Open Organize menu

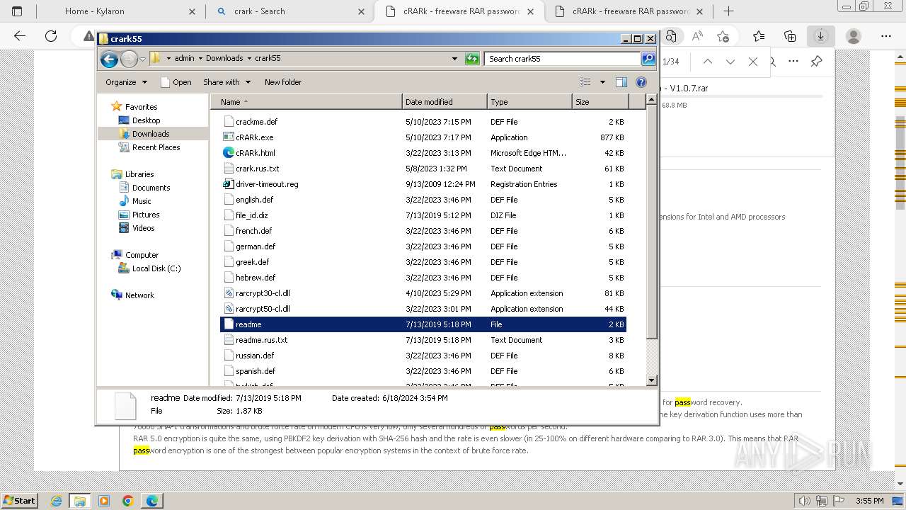pyautogui.click(x=127, y=82)
